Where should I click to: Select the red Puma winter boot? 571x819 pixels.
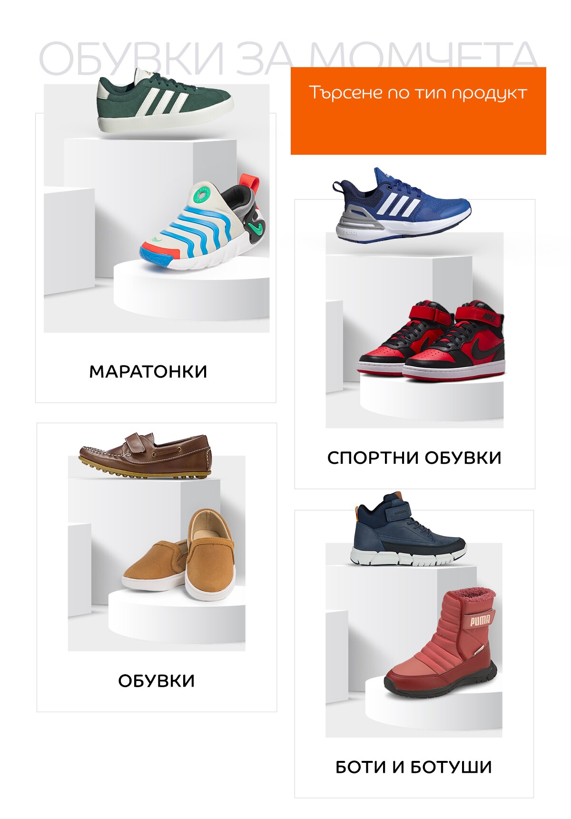tap(441, 643)
